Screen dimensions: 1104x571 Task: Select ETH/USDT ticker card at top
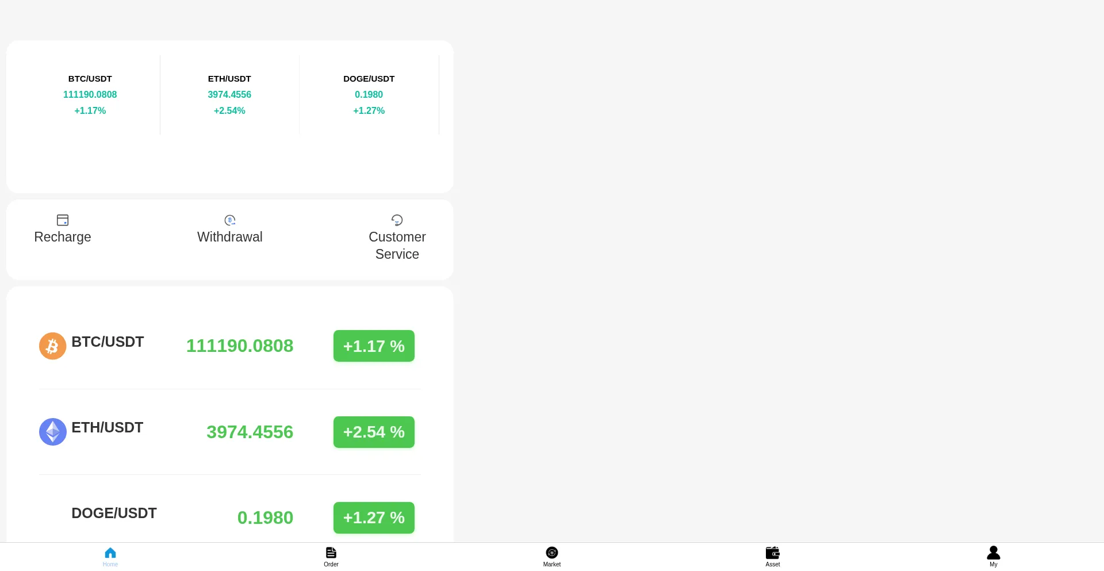[229, 94]
